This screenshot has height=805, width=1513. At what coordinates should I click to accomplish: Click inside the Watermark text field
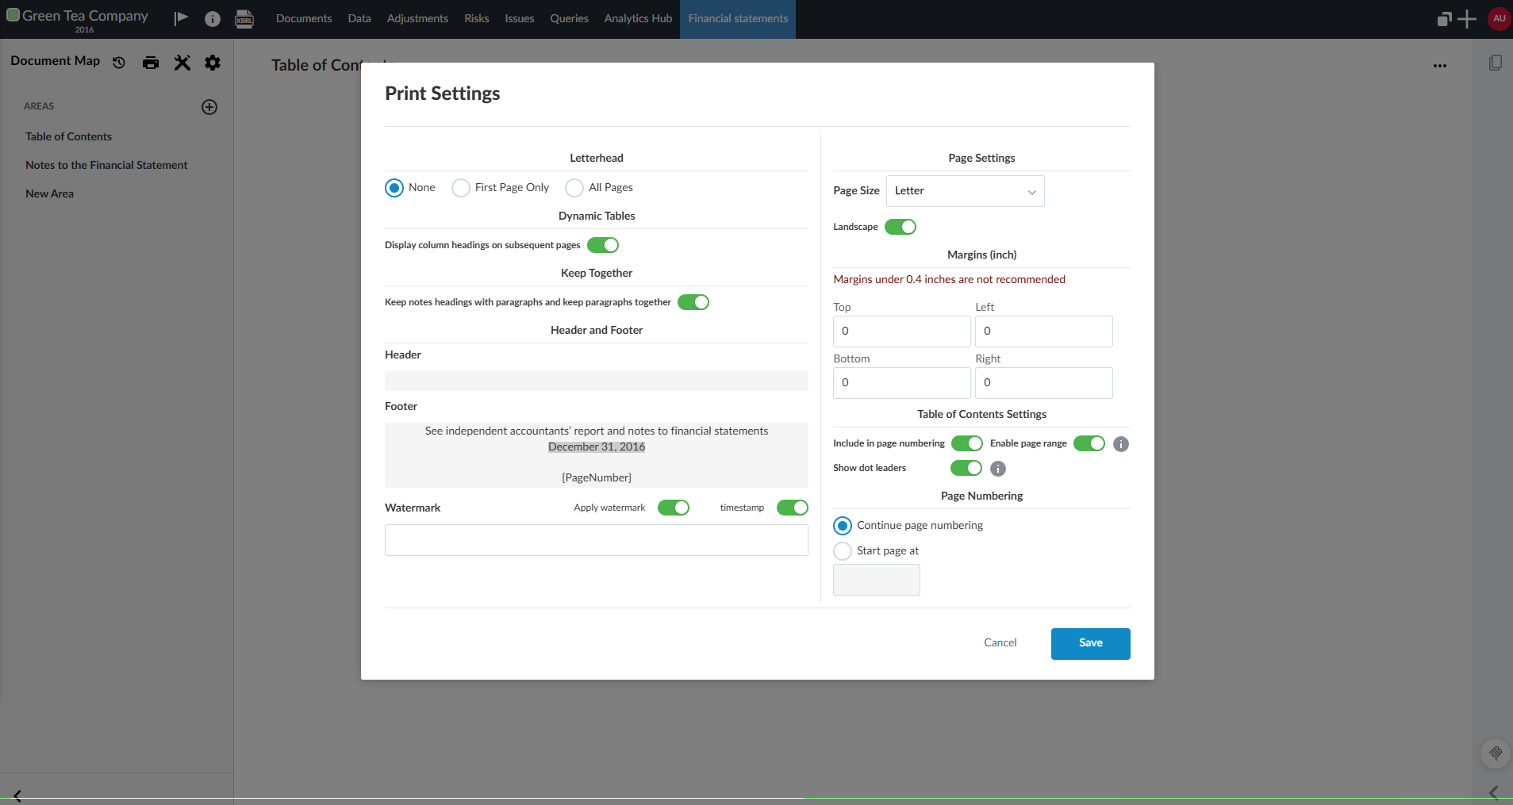(x=596, y=540)
